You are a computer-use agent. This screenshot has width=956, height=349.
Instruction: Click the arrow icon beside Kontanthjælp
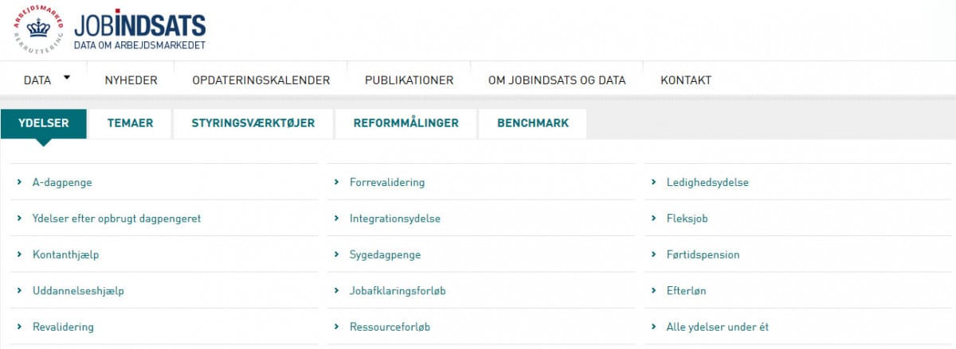tap(18, 255)
